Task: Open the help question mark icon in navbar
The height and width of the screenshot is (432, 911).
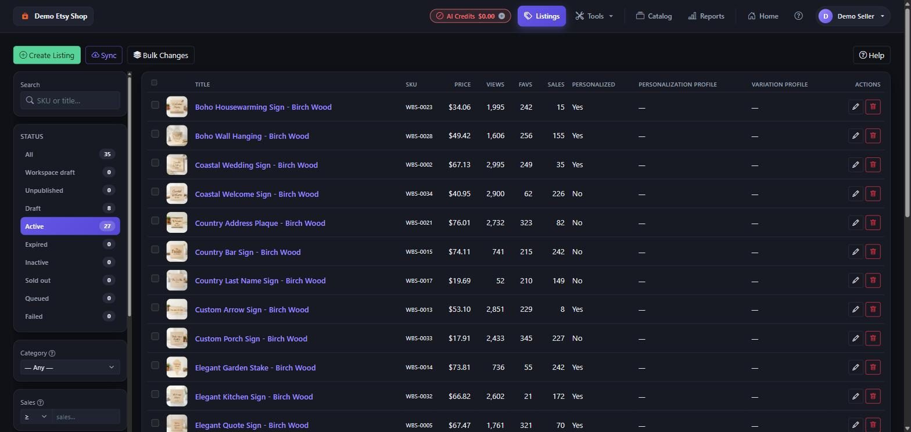Action: pyautogui.click(x=798, y=16)
